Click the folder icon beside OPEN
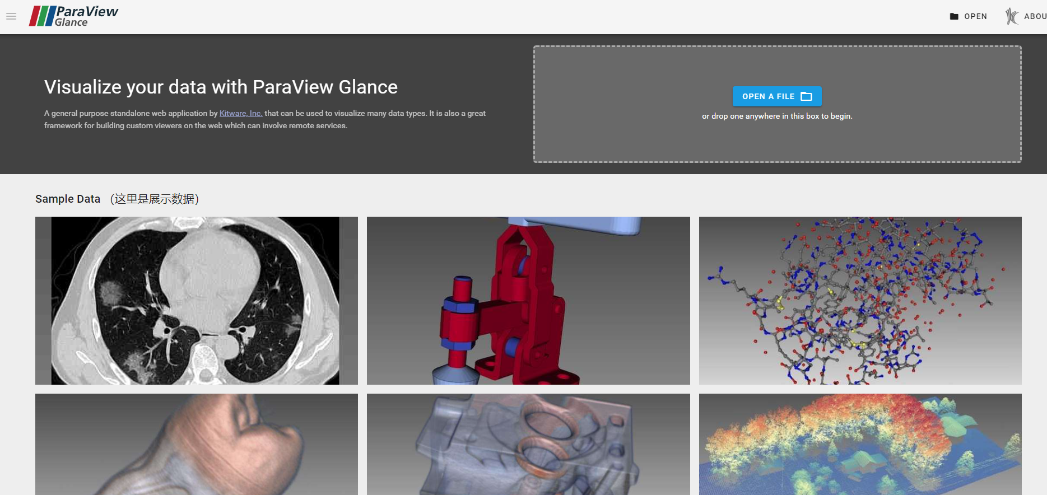1047x495 pixels. [955, 16]
